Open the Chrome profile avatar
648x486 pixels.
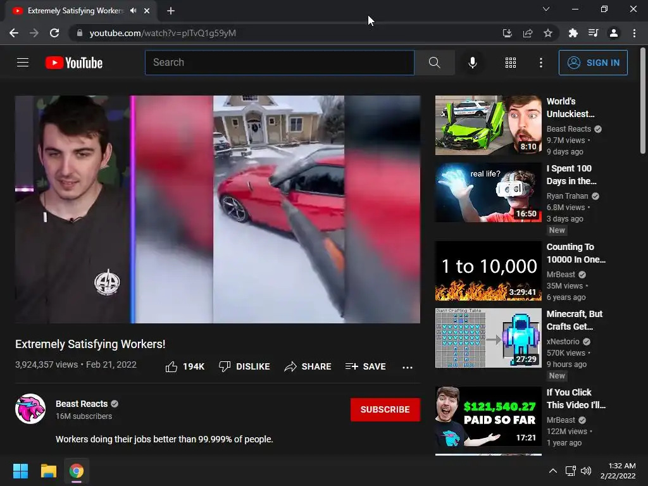click(614, 33)
